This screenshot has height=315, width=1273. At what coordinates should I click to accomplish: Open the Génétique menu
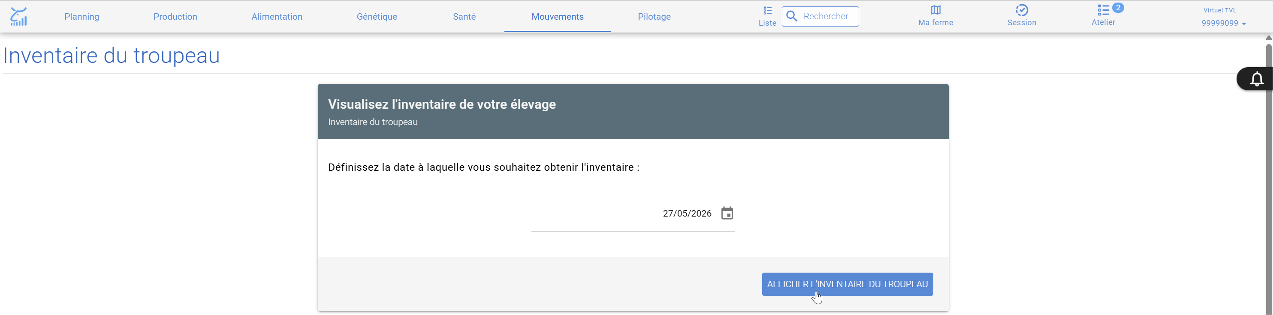pyautogui.click(x=377, y=17)
